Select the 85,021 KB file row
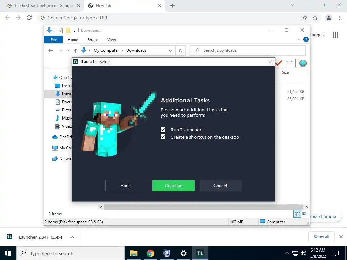The image size is (347, 260). tap(295, 99)
